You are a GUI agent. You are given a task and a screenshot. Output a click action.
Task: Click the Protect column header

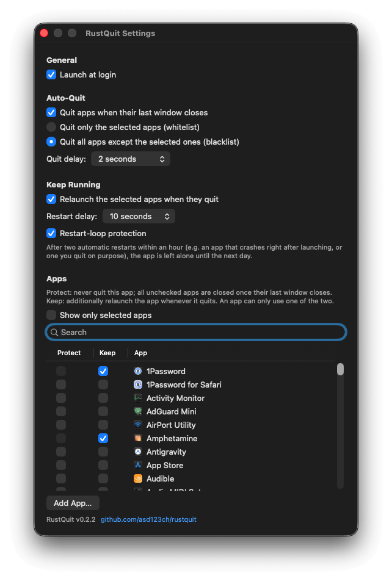(x=69, y=353)
